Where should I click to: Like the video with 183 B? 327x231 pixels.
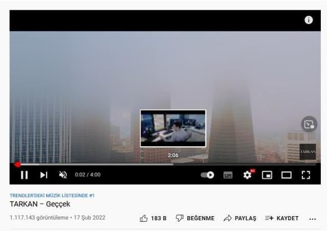pyautogui.click(x=153, y=218)
